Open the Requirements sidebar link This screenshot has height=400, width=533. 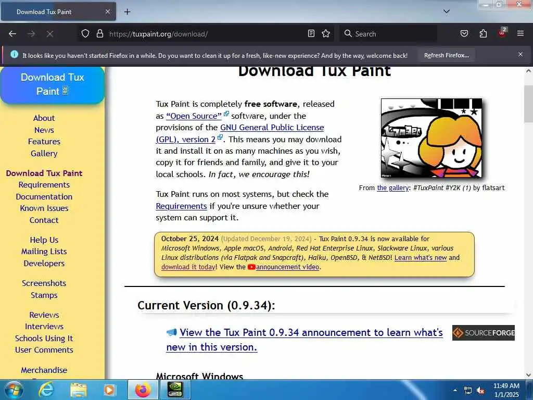44,185
